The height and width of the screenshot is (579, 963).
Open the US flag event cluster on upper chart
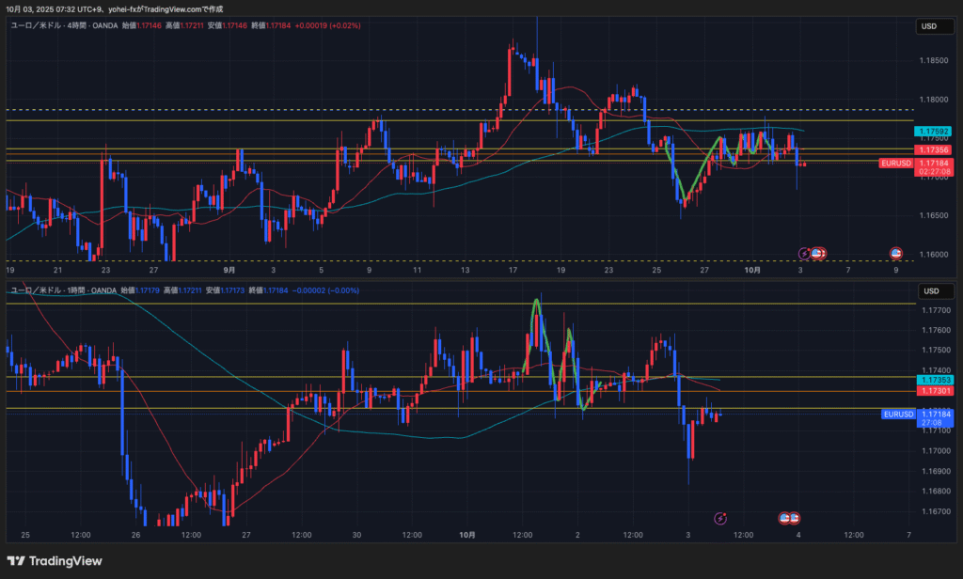(818, 254)
